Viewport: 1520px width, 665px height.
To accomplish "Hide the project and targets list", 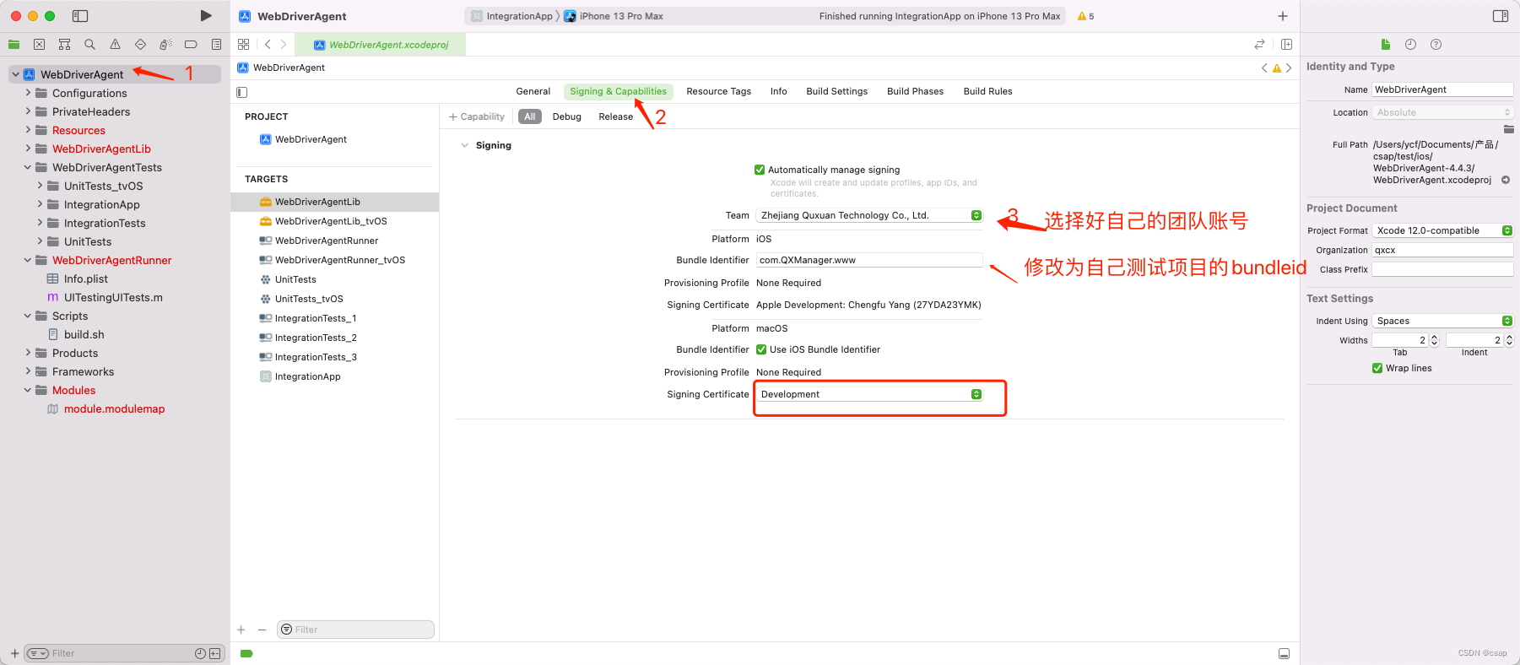I will point(242,92).
